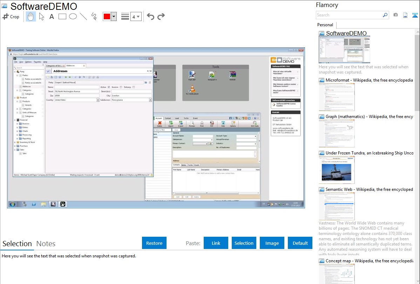Screen dimensions: 420x284
Task: Click the icon beside Semantic Web title
Action: click(x=321, y=189)
